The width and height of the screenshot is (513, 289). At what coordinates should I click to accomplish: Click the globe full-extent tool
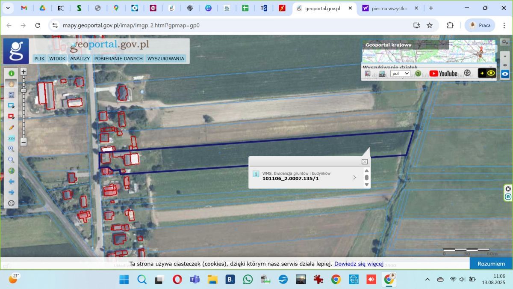coord(11,171)
